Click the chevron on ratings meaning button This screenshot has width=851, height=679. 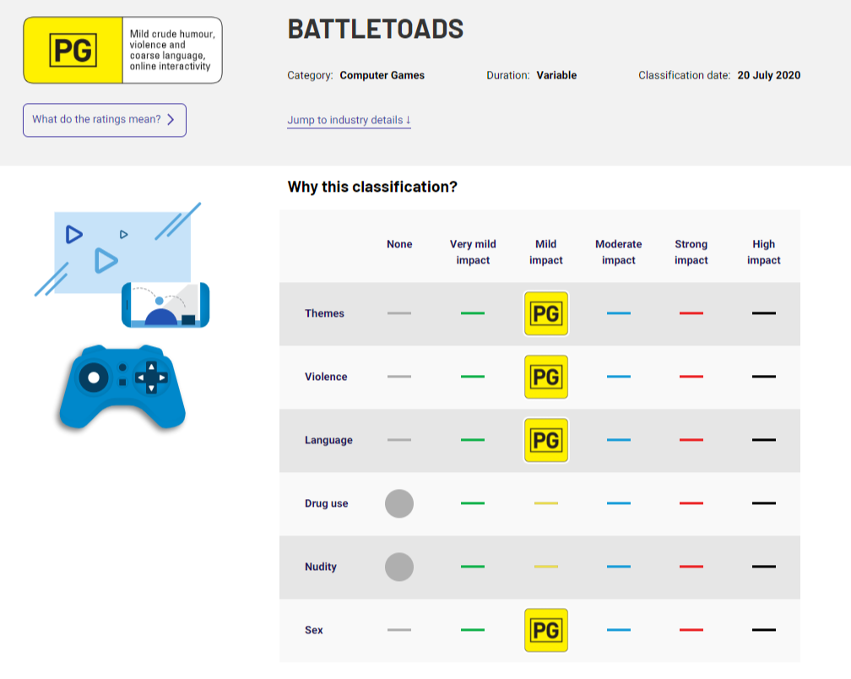pos(171,120)
